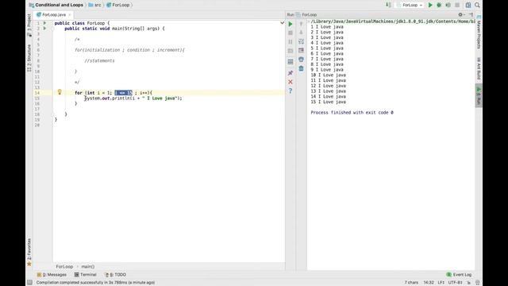Close the ForLoop.java tab
This screenshot has width=508, height=286.
(70, 14)
